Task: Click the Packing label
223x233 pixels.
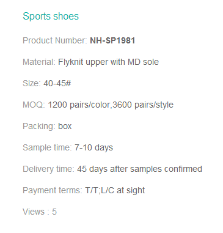Action: [x=39, y=127]
